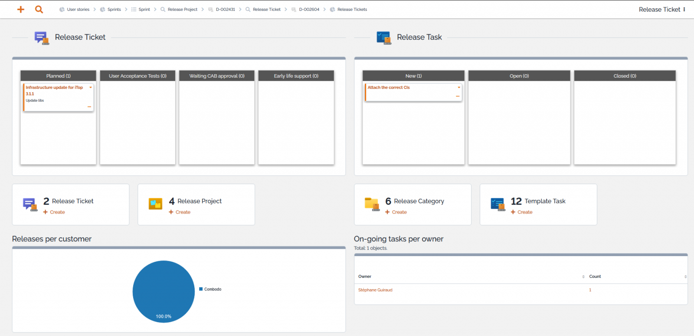Viewport: 694px width, 336px height.
Task: Click the Release Project counter card icon
Action: point(155,204)
